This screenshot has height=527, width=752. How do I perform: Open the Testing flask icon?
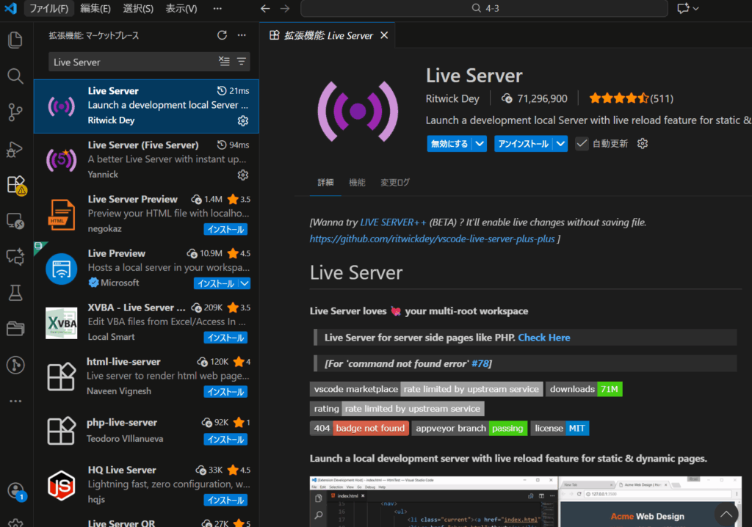[x=15, y=293]
